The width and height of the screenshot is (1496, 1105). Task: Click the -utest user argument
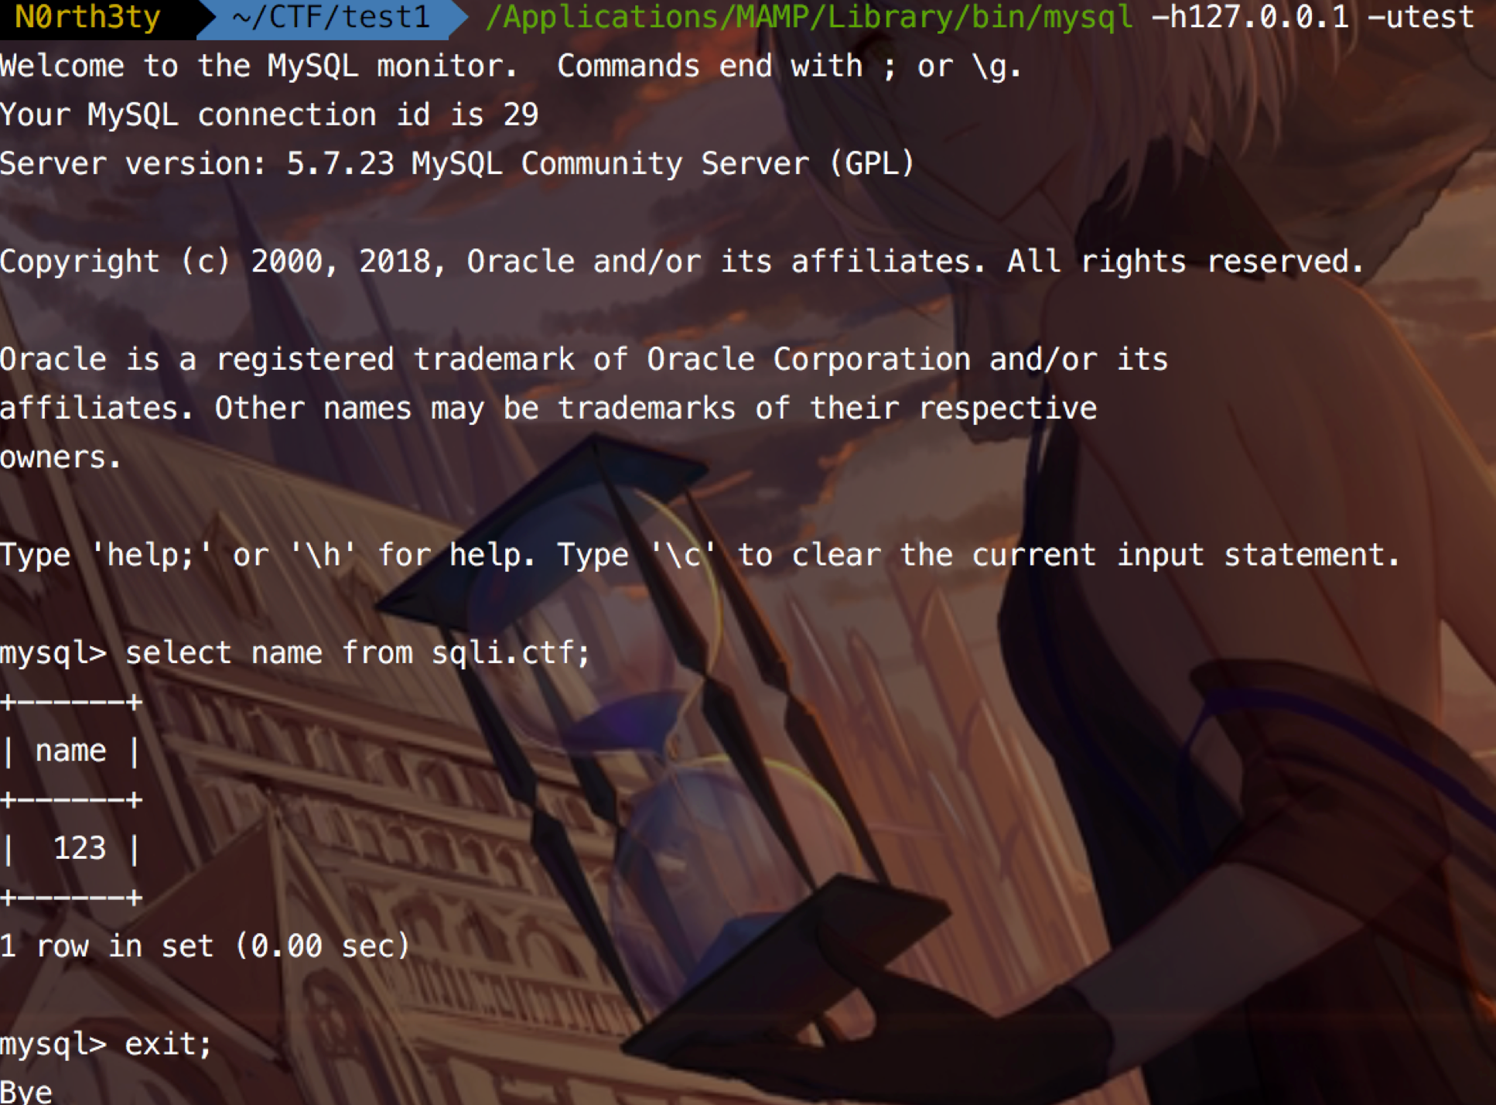click(x=1422, y=16)
